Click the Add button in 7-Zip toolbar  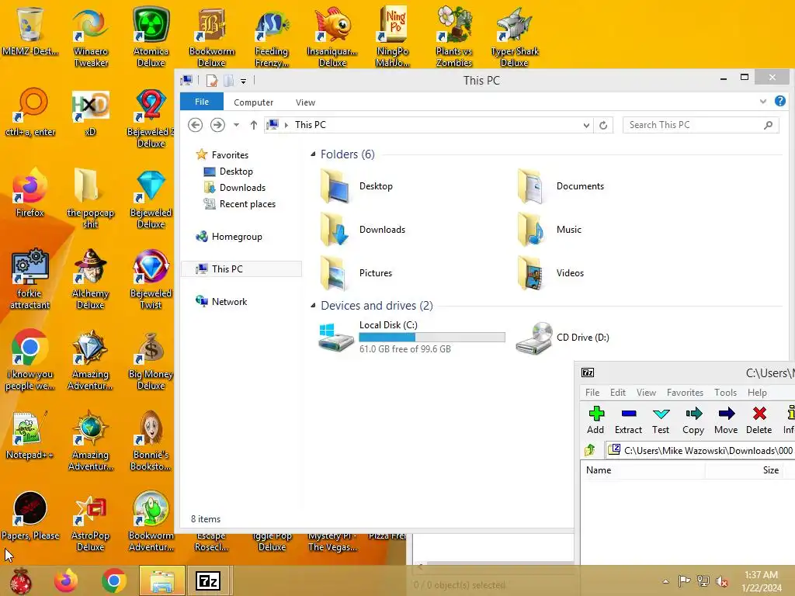click(x=595, y=420)
